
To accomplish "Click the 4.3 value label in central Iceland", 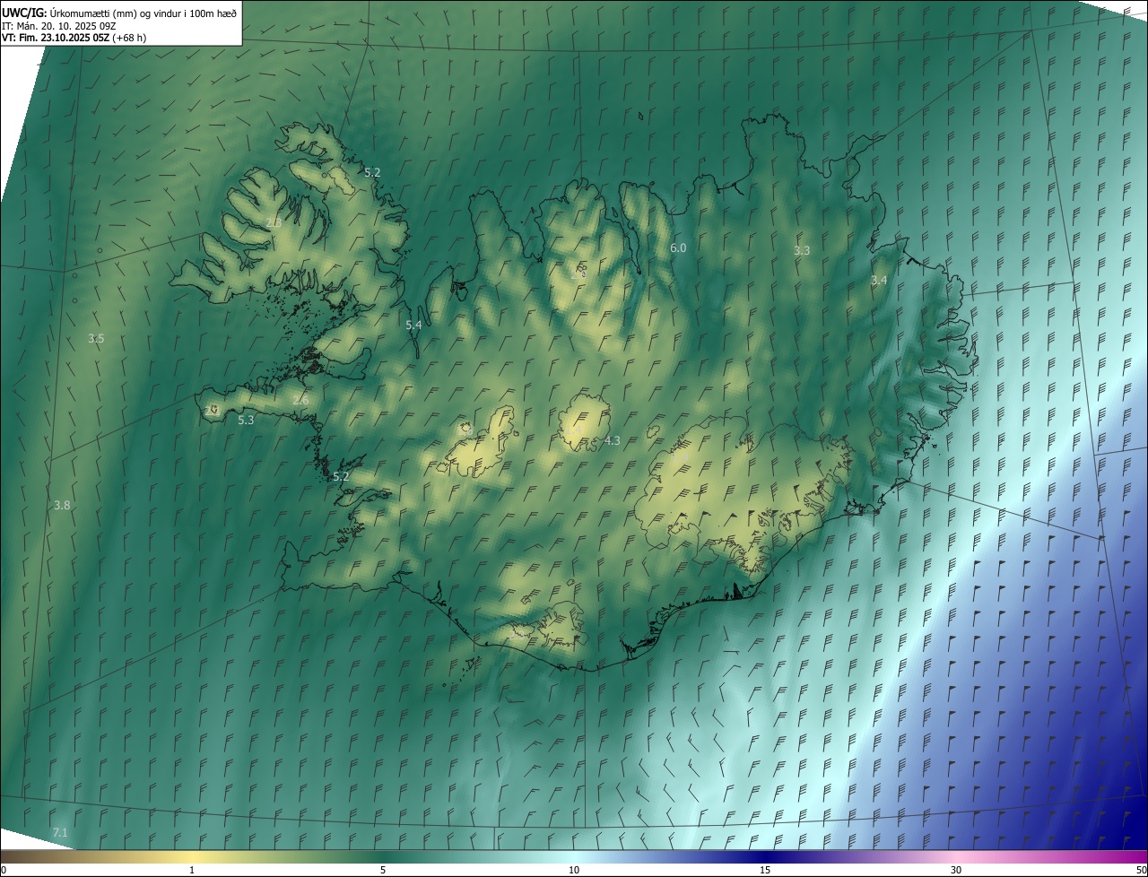I will (x=613, y=441).
